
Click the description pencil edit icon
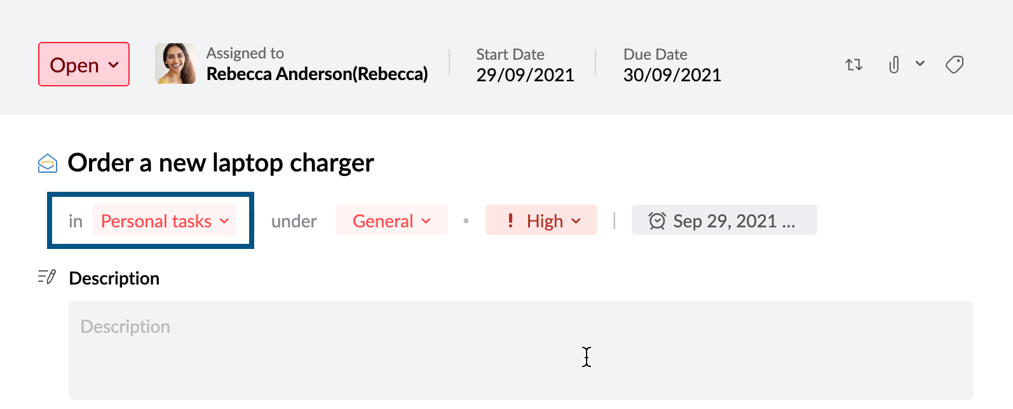47,277
